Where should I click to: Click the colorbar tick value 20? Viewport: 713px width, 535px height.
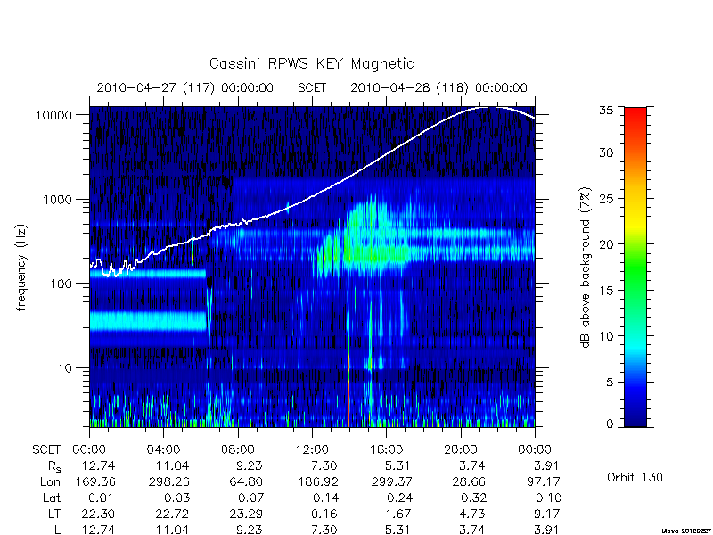(606, 244)
